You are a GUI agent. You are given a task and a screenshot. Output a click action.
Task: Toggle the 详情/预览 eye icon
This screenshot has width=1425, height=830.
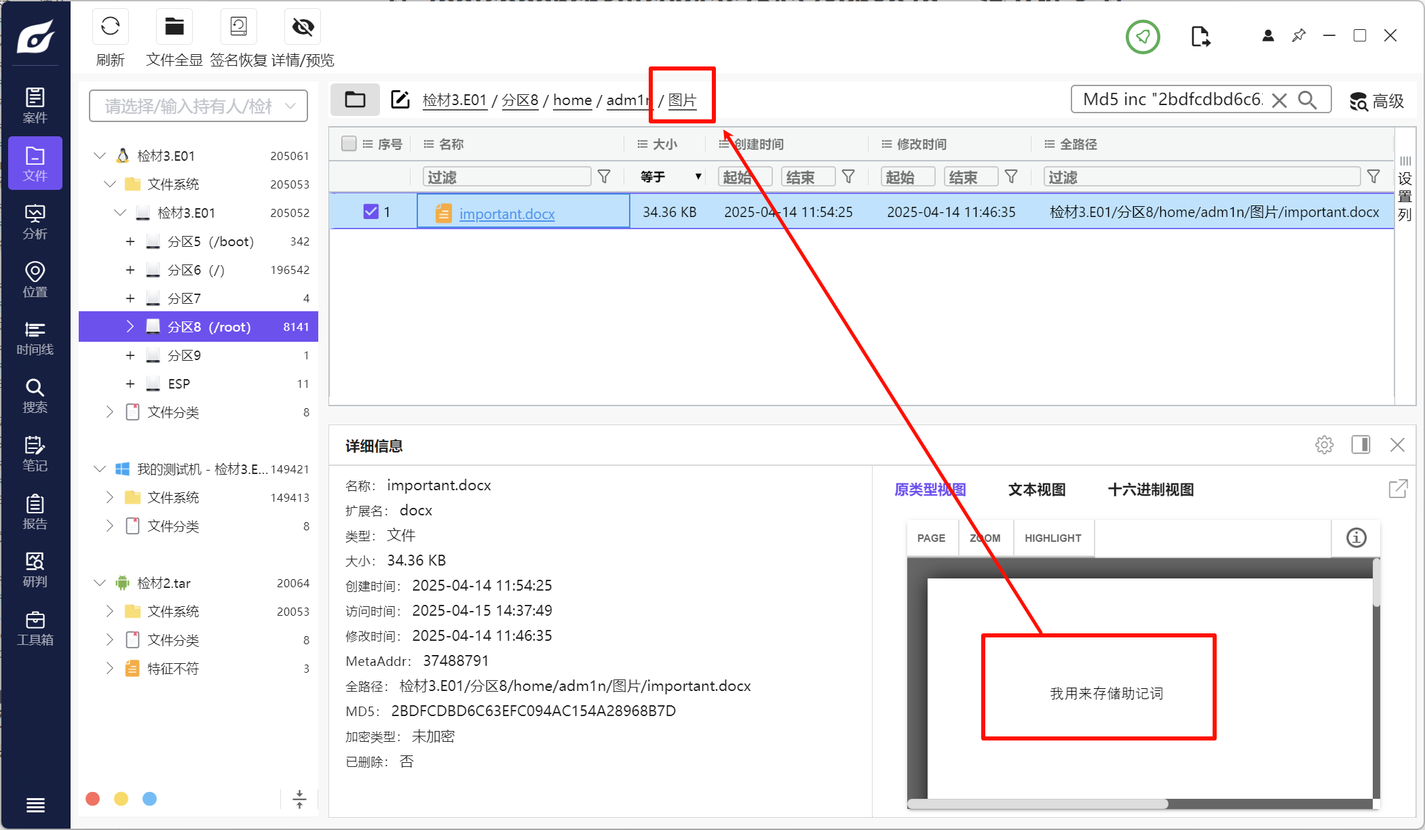coord(303,27)
